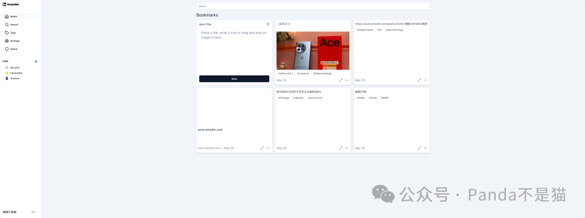Click the Mobile technology tag
585x218 pixels.
click(x=322, y=73)
